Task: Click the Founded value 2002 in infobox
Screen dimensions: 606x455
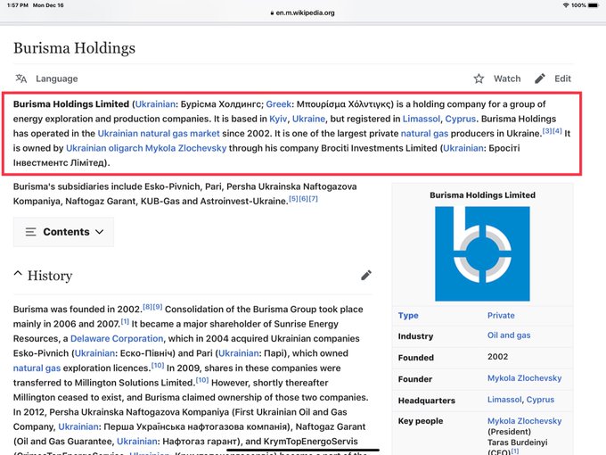Action: pos(498,357)
